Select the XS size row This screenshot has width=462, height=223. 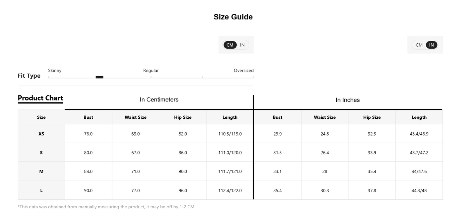(230, 134)
